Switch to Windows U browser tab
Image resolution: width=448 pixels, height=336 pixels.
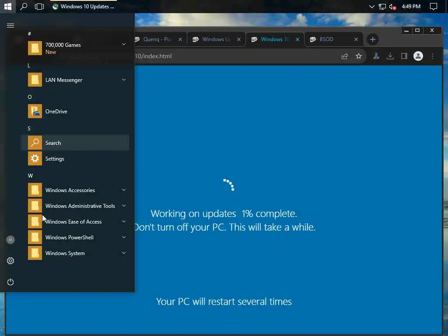(x=216, y=39)
